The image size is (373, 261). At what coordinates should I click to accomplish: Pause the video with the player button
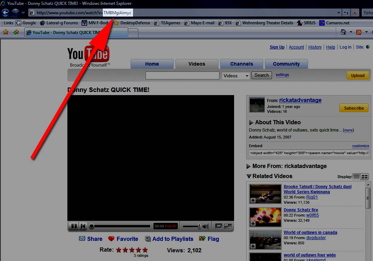(x=74, y=226)
